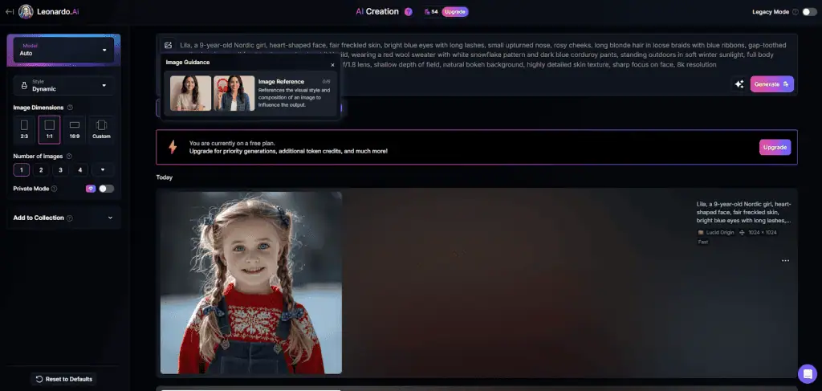
Task: Click the Style flask icon
Action: 23,85
